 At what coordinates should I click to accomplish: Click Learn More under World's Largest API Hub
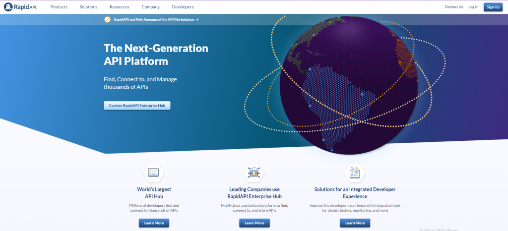(154, 223)
